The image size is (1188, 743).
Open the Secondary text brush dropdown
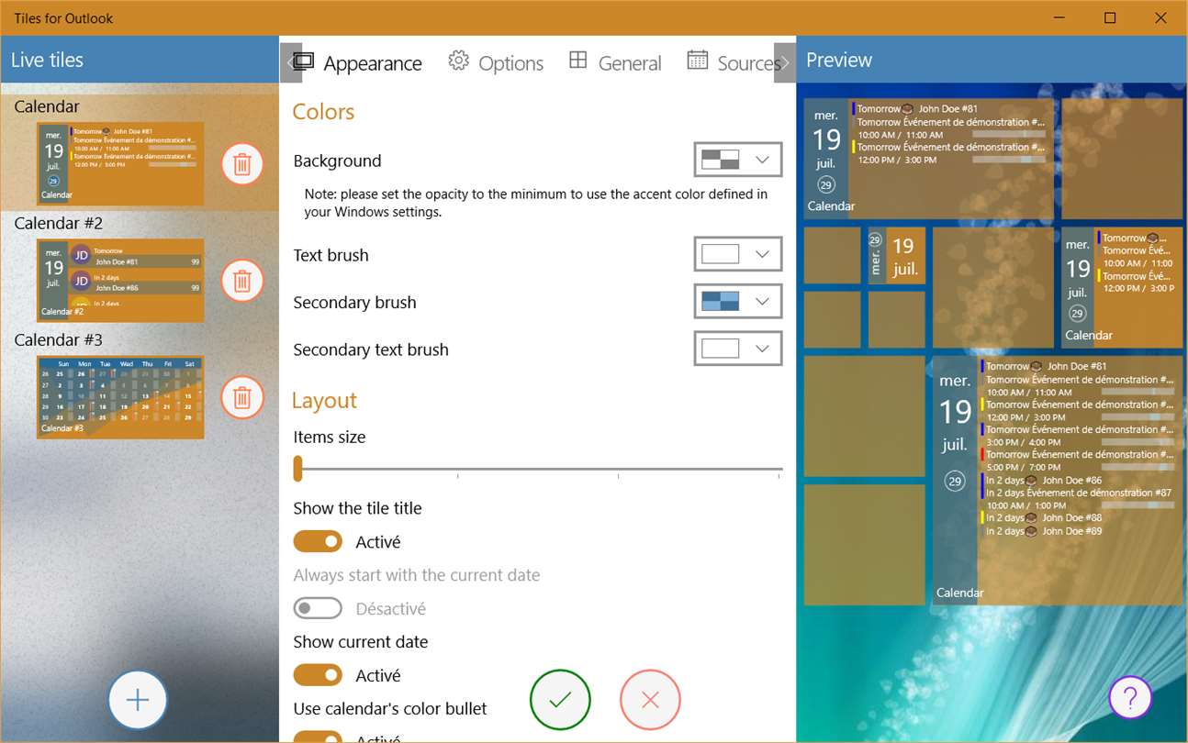738,349
